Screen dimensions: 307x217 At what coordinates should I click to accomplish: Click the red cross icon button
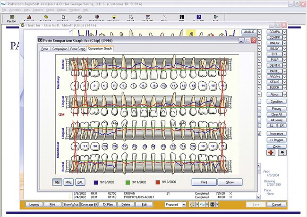click(271, 153)
